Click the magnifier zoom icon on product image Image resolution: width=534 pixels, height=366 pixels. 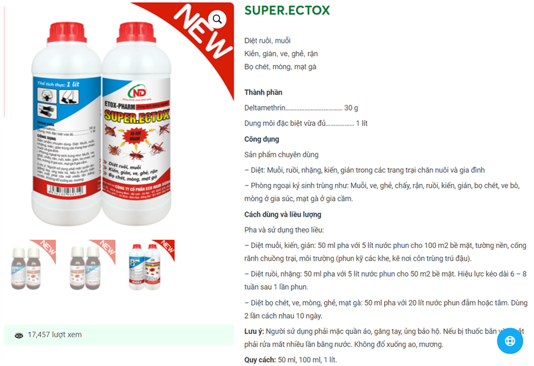[x=217, y=19]
